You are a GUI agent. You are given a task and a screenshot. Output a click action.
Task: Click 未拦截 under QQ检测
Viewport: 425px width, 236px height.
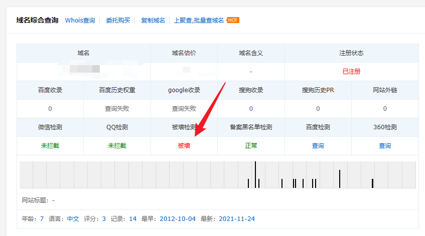pyautogui.click(x=117, y=146)
